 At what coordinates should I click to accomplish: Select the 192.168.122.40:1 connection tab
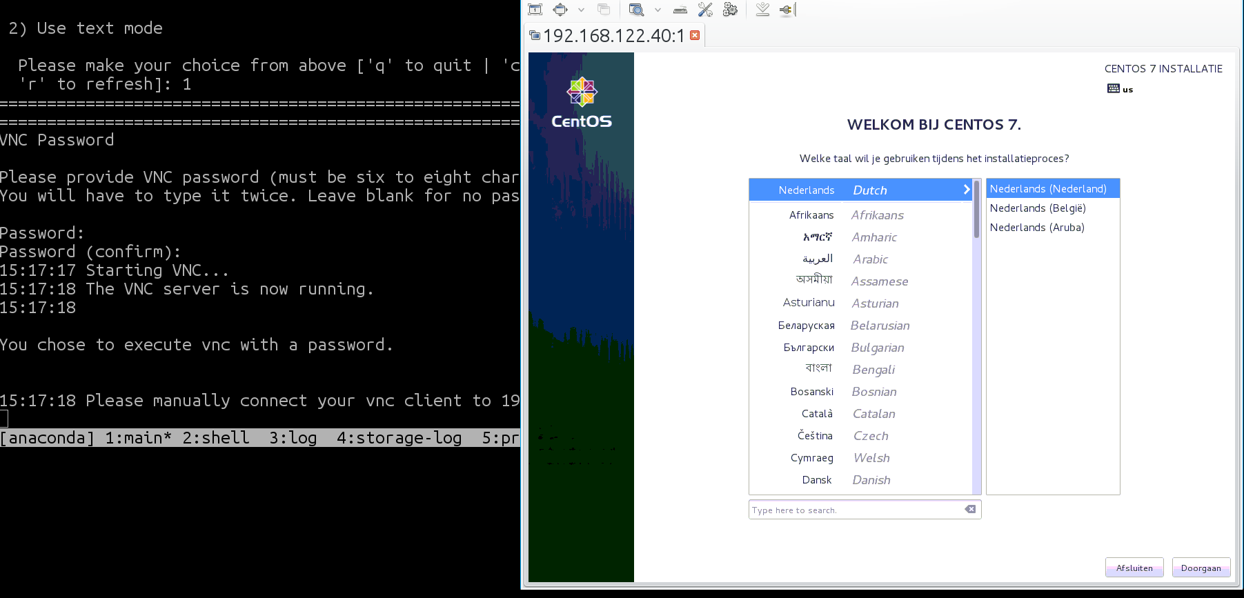point(614,35)
